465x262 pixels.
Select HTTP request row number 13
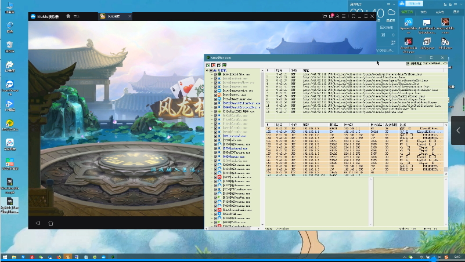point(356,112)
